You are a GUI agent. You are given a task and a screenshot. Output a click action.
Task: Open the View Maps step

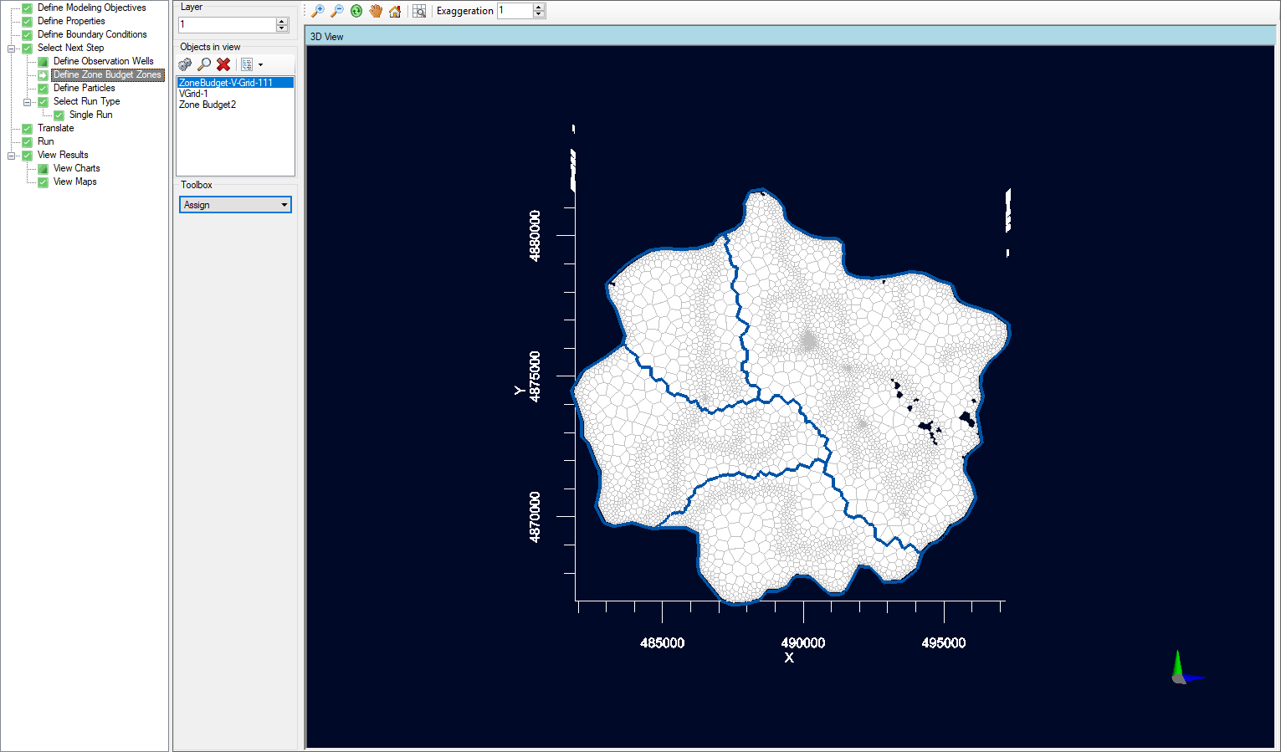74,182
